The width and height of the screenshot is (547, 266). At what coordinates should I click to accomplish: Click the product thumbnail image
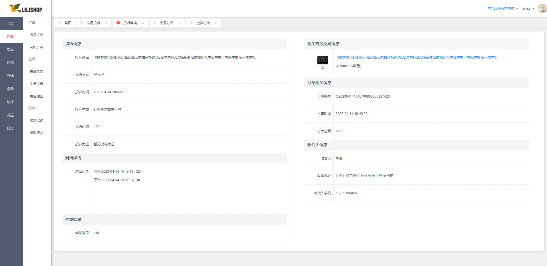coord(323,62)
